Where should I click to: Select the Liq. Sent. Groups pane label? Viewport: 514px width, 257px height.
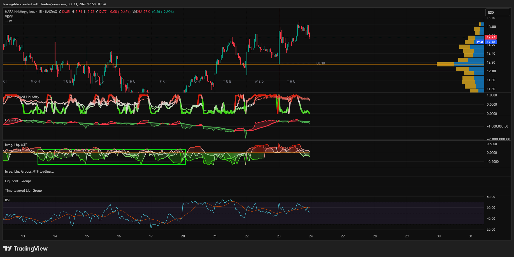(18, 181)
